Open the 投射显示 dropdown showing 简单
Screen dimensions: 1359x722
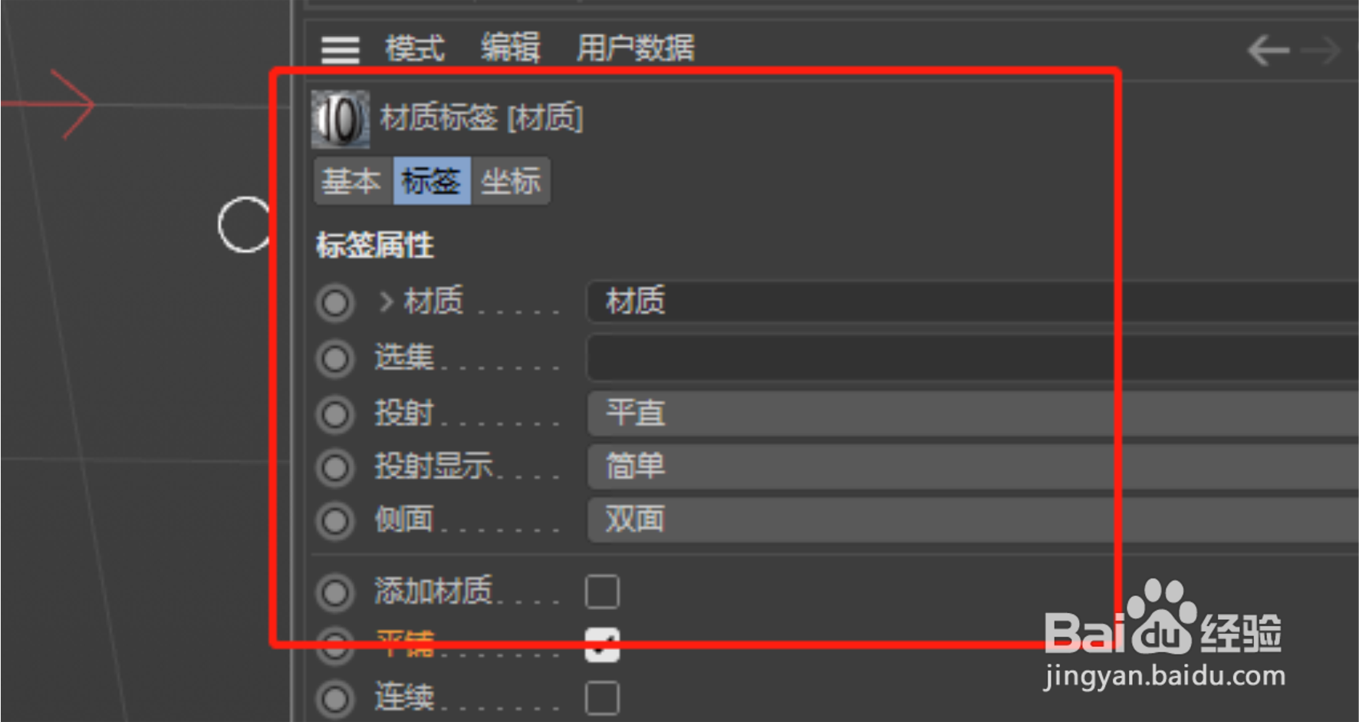click(x=972, y=466)
